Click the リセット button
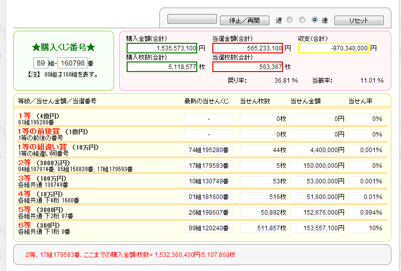This screenshot has width=401, height=271. pyautogui.click(x=359, y=20)
